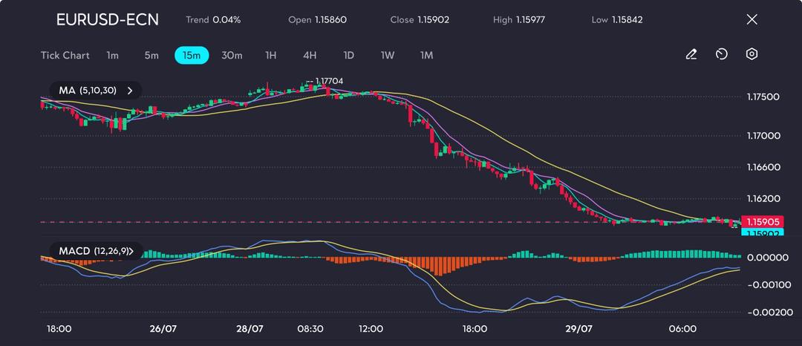Select the 4H timeframe
Viewport: 802px width, 346px height.
tap(310, 55)
